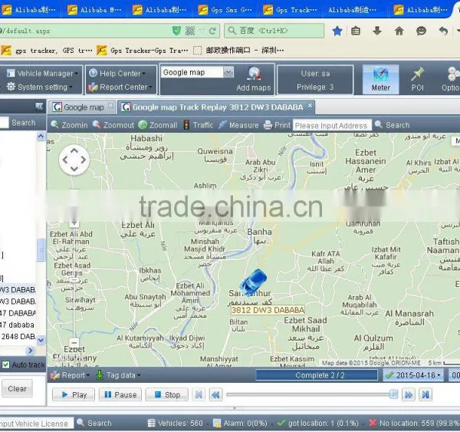The height and width of the screenshot is (432, 460).
Task: Open the Tag data dropdown
Action: (x=118, y=375)
